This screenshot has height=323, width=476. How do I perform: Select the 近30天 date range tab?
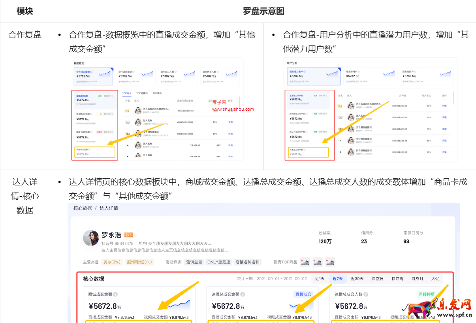357,279
